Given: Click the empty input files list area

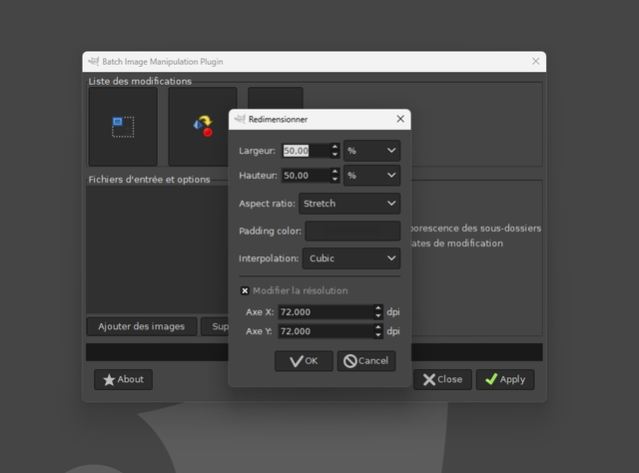Looking at the screenshot, I should (158, 249).
